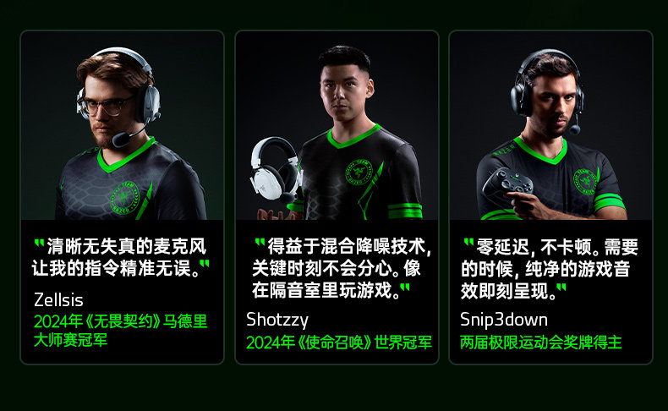Click the Razer logo on Snip3down's jersey
The height and width of the screenshot is (411, 668).
(585, 182)
